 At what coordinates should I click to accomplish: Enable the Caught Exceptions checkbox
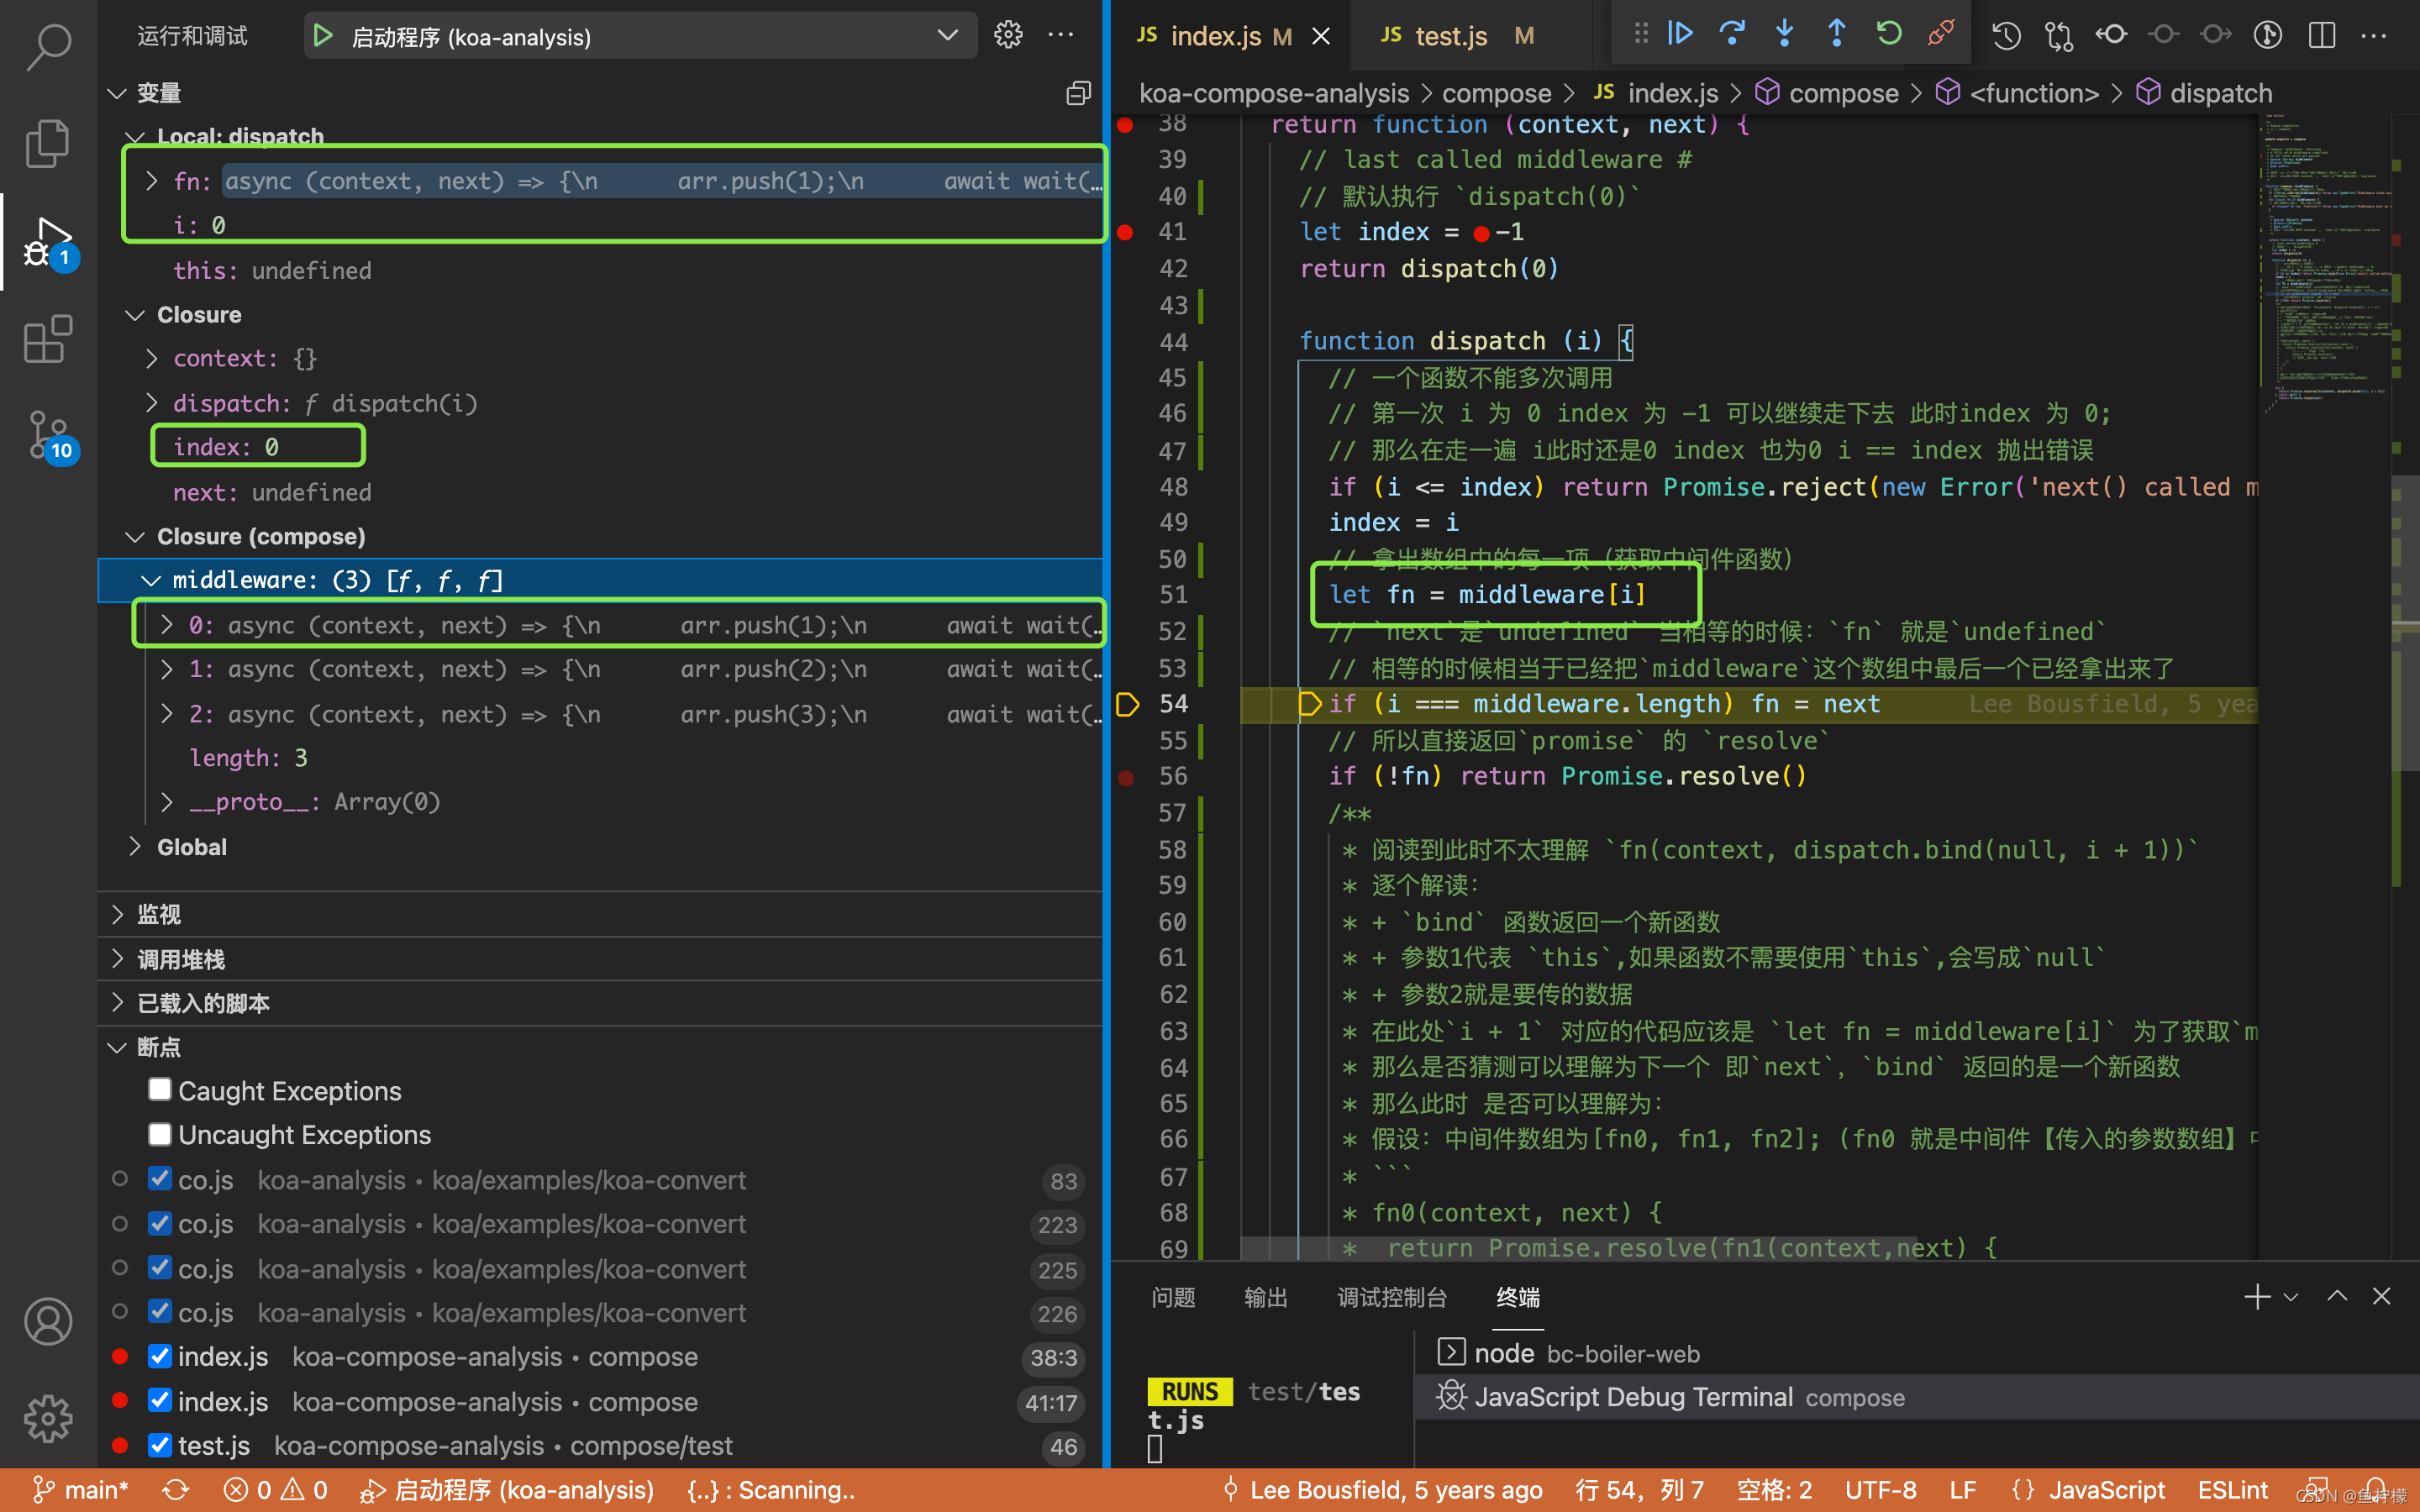[x=160, y=1089]
